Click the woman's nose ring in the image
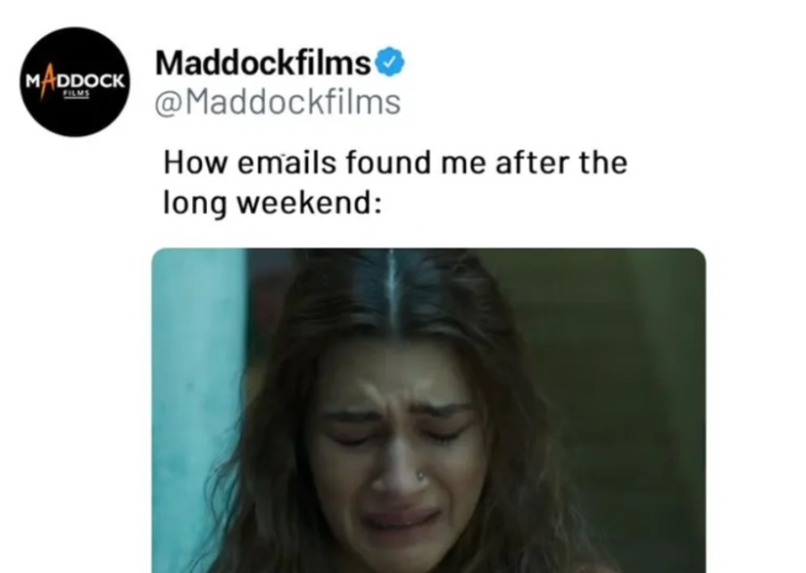 (420, 476)
